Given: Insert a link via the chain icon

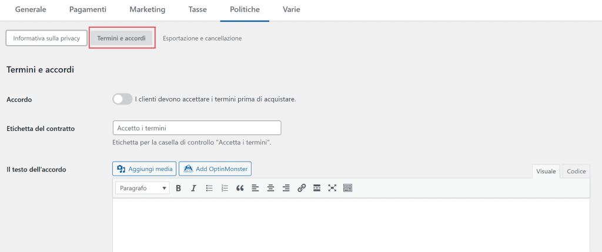Looking at the screenshot, I should tap(302, 188).
